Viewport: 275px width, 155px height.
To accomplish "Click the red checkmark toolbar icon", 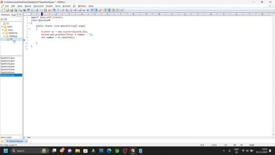I will point(100,10).
